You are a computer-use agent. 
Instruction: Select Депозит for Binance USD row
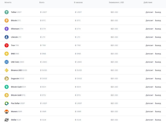149,70
